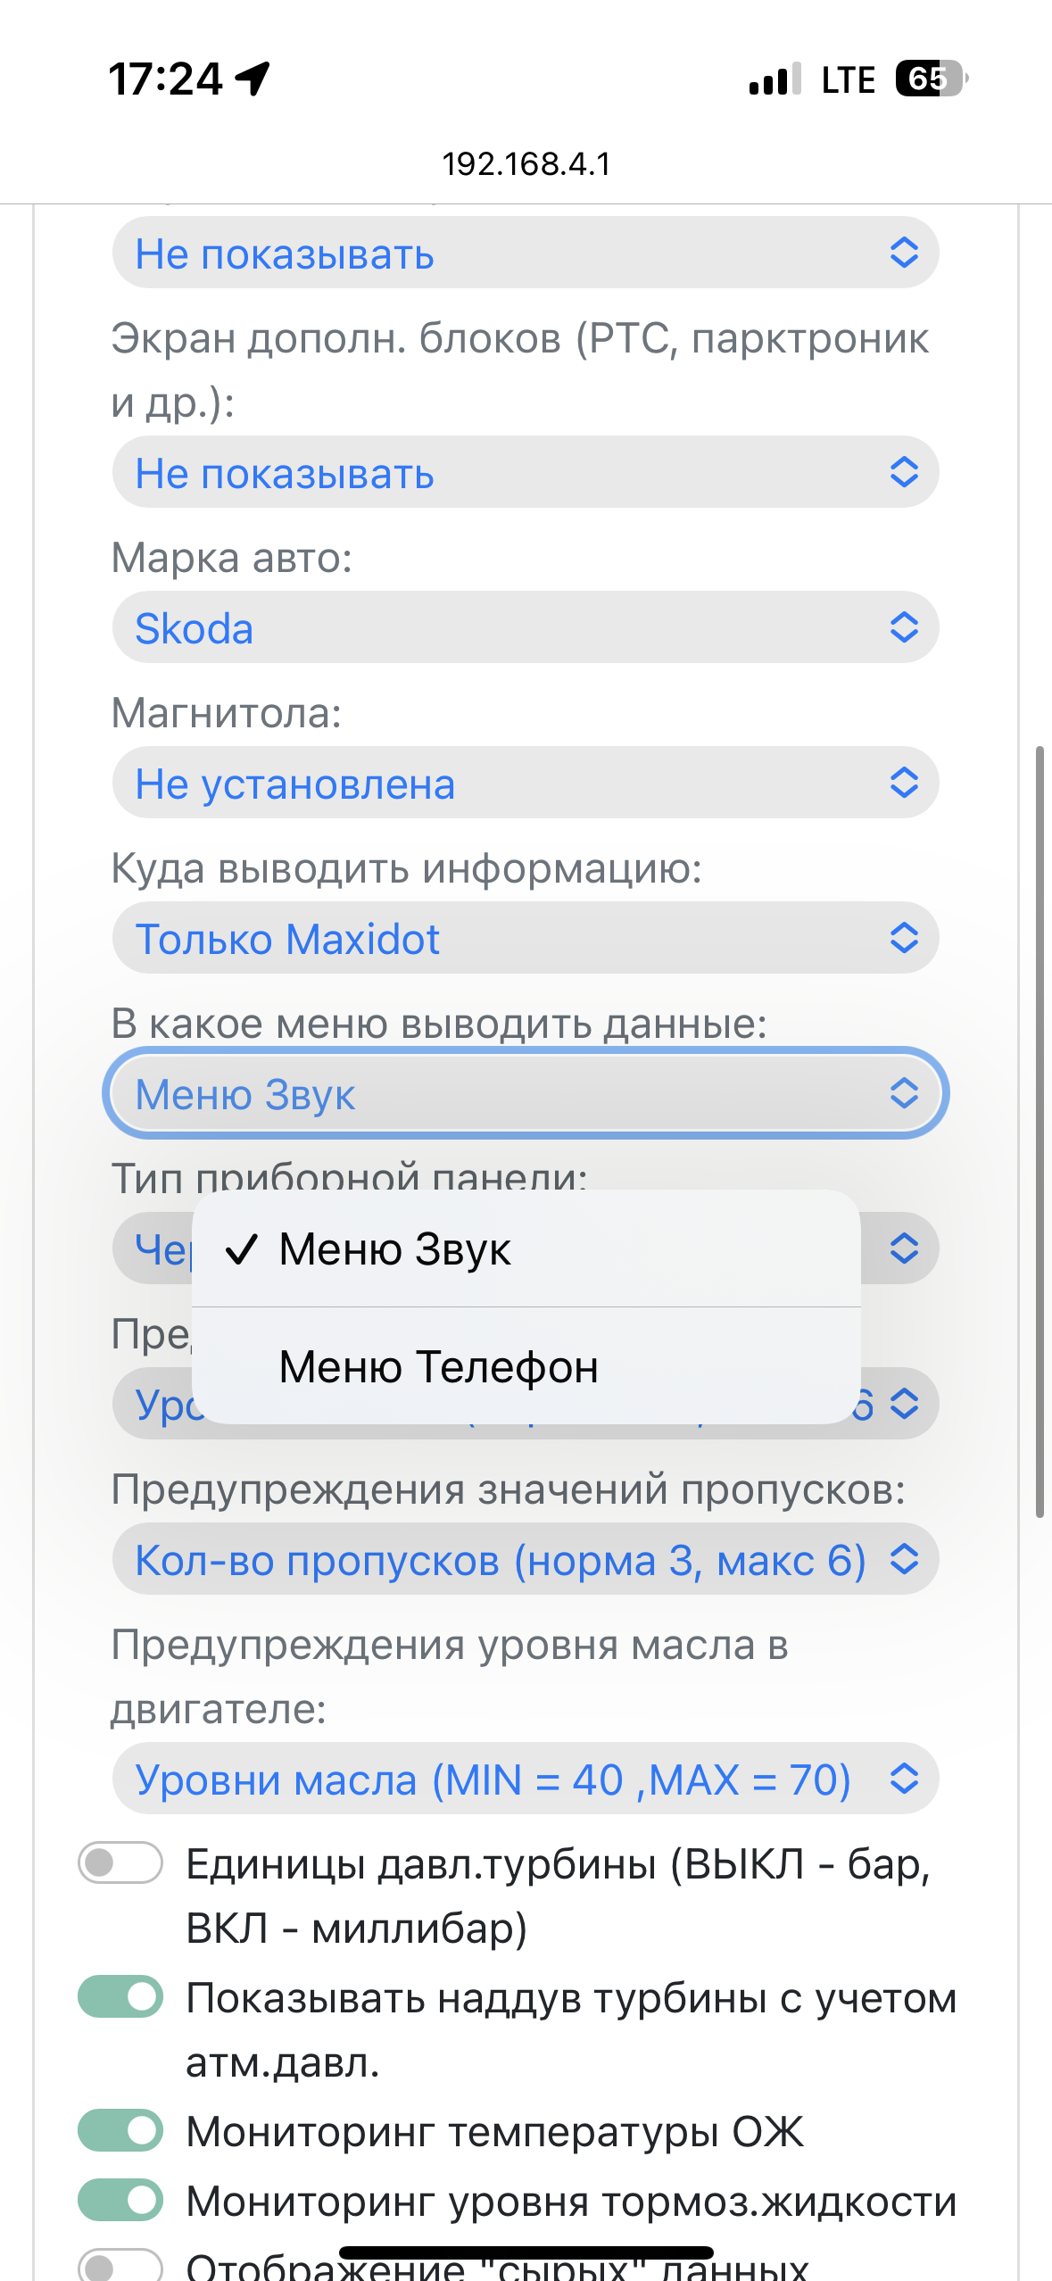The height and width of the screenshot is (2281, 1052).
Task: Turn off Мониторинг температуры ОЖ switch
Action: [120, 2130]
